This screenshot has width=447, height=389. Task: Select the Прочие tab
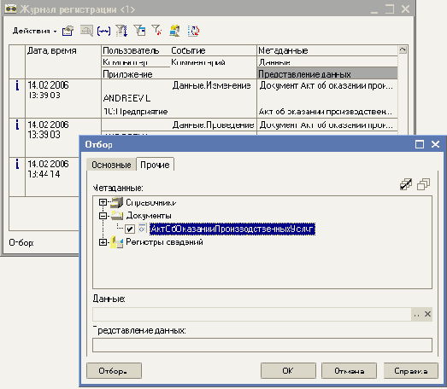[x=155, y=165]
